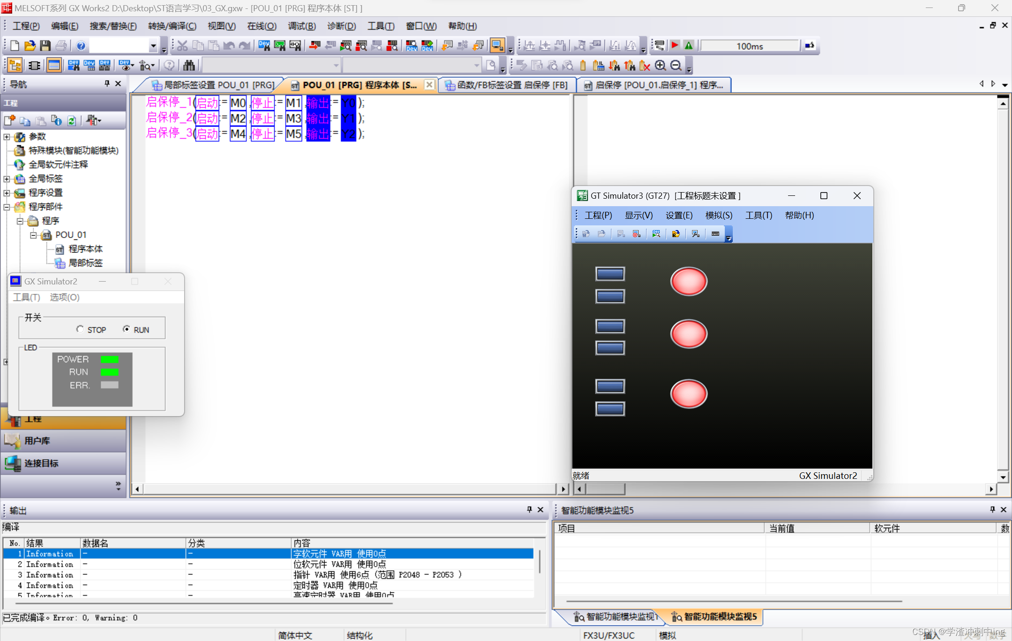Select the RUN radio button

pyautogui.click(x=126, y=329)
